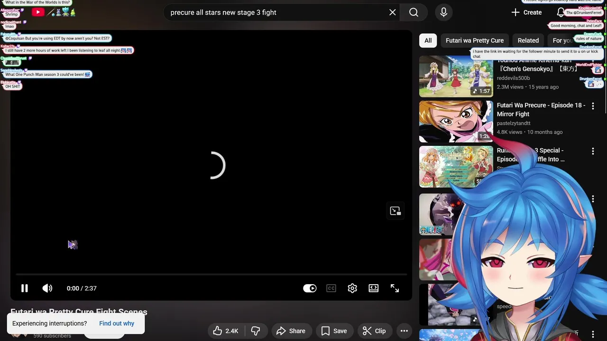
Task: Open the player settings gear
Action: [352, 288]
